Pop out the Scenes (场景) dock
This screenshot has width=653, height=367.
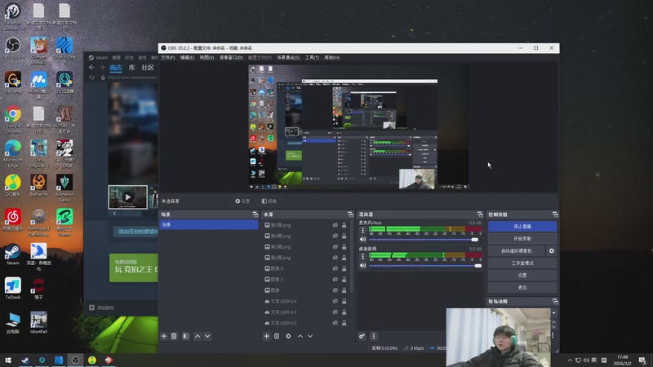pyautogui.click(x=255, y=214)
